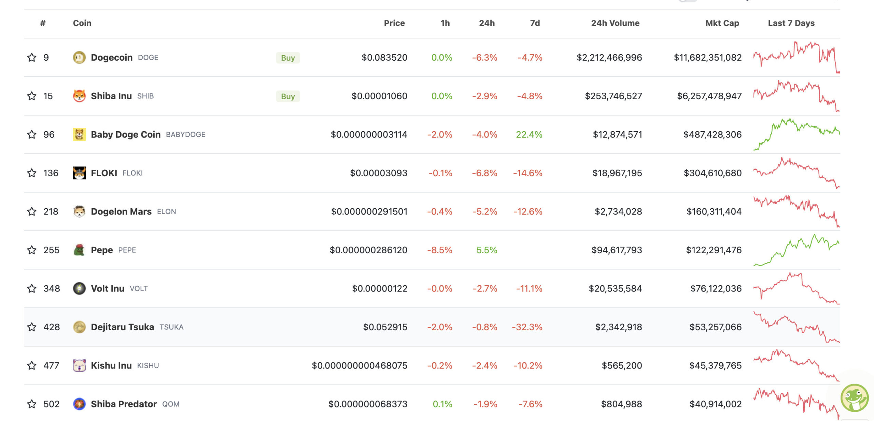The width and height of the screenshot is (874, 421).
Task: Favorite Dogecoin with its star icon
Action: point(32,57)
